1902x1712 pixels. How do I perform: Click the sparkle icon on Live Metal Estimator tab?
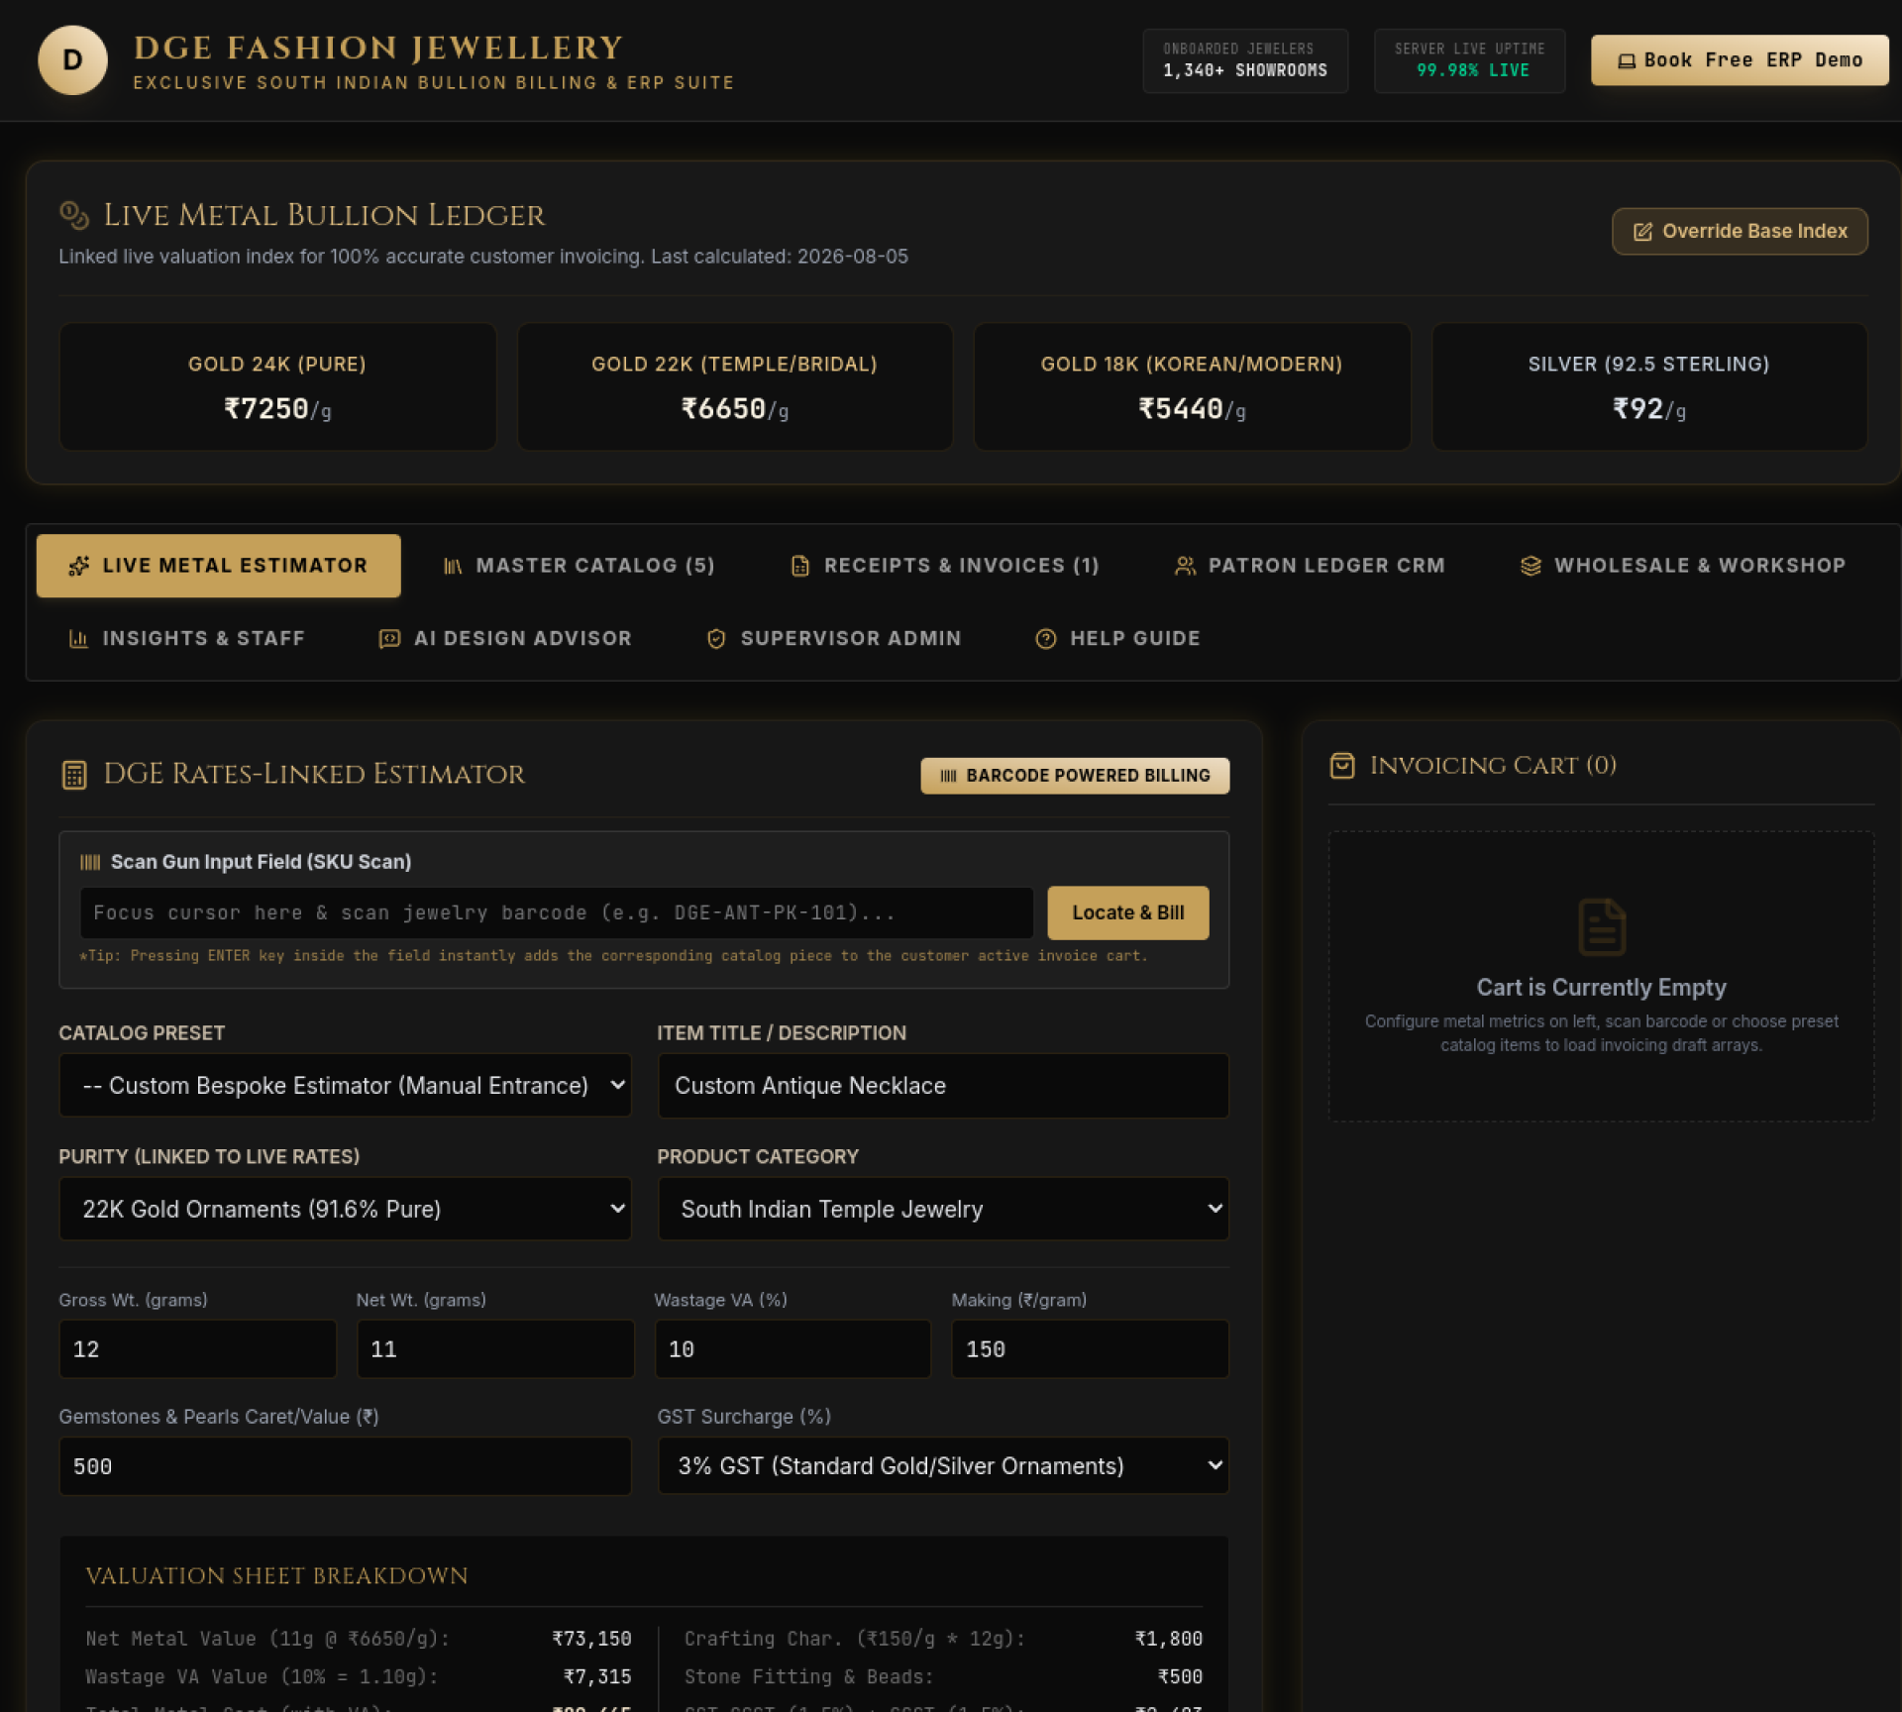pos(78,566)
